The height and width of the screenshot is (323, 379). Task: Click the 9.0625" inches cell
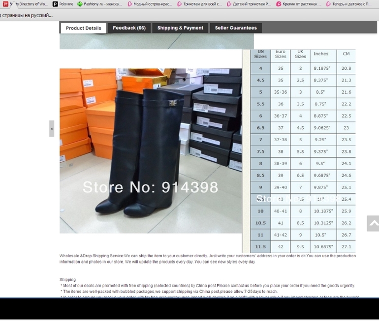coord(323,128)
